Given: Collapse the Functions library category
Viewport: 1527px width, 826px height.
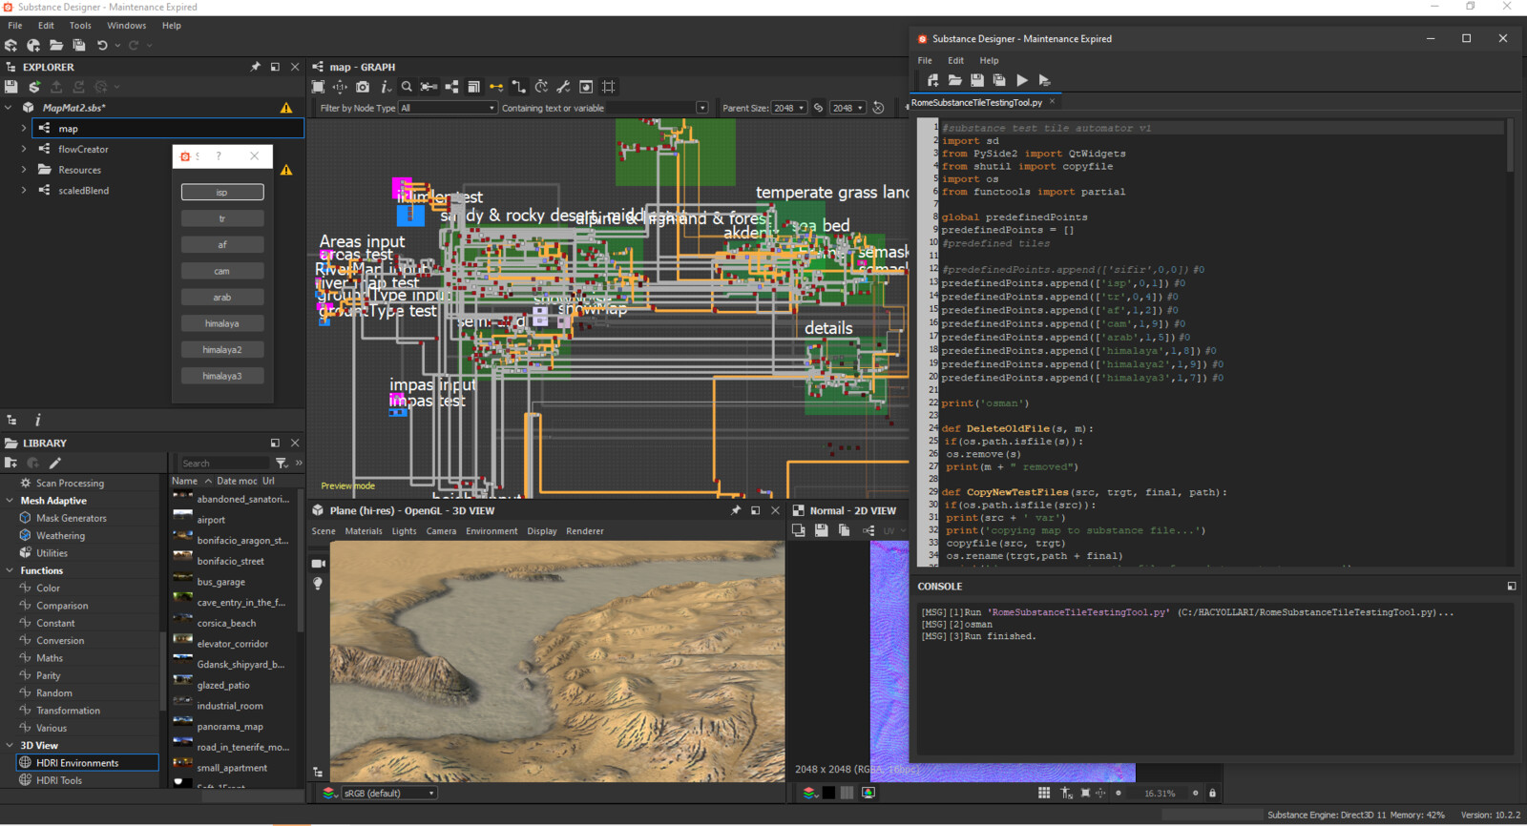Looking at the screenshot, I should [x=10, y=570].
